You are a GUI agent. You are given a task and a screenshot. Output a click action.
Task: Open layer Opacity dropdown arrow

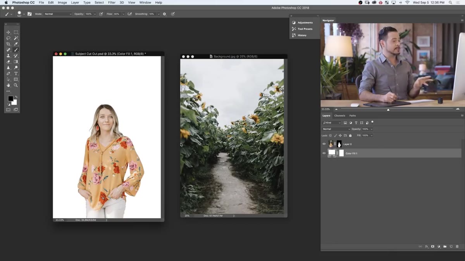tap(372, 129)
